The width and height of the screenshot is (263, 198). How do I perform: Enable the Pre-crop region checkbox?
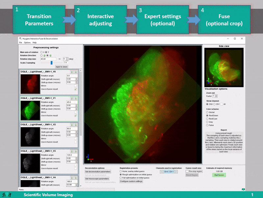coord(187,172)
